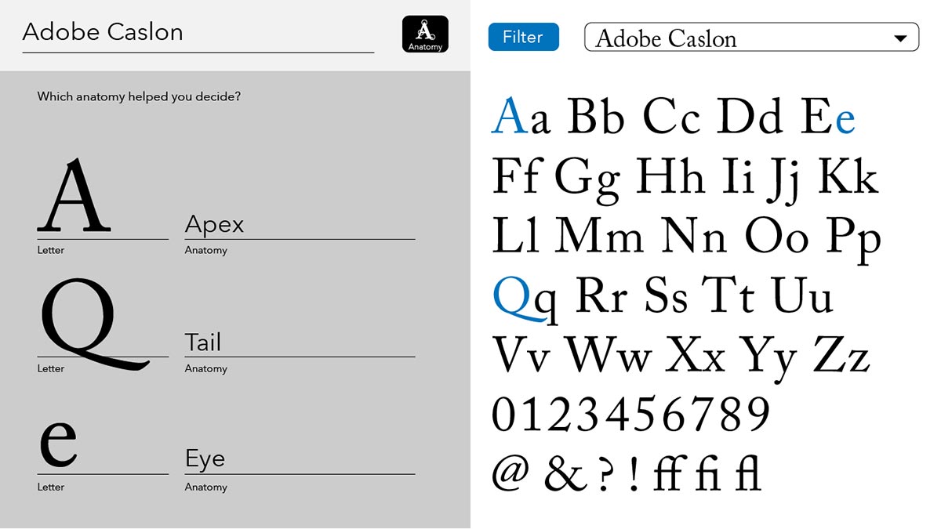The height and width of the screenshot is (529, 941).
Task: Expand the Adobe Caslon font dropdown
Action: pos(751,38)
